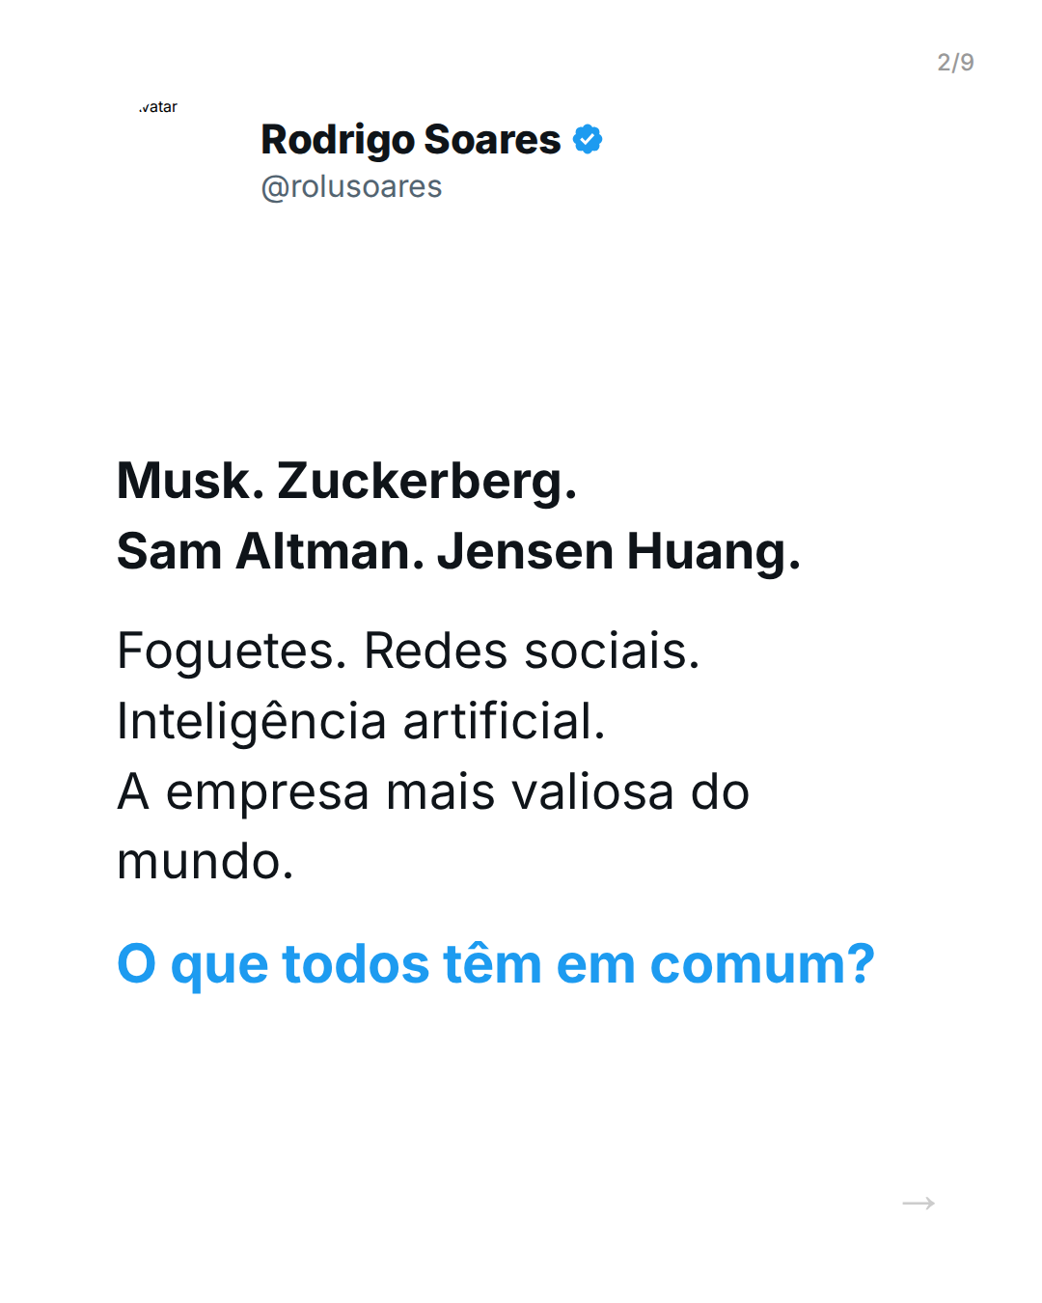1042x1303 pixels.
Task: Click the word comum? in blue text
Action: click(x=762, y=964)
